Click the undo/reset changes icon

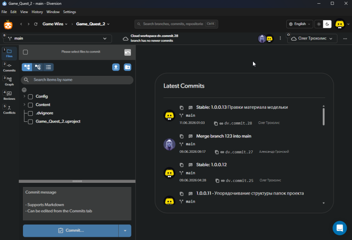tap(128, 52)
